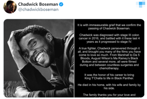Click the word 'chemotherapy' in the statement
Screen dimensions: 147x99
coord(109,68)
